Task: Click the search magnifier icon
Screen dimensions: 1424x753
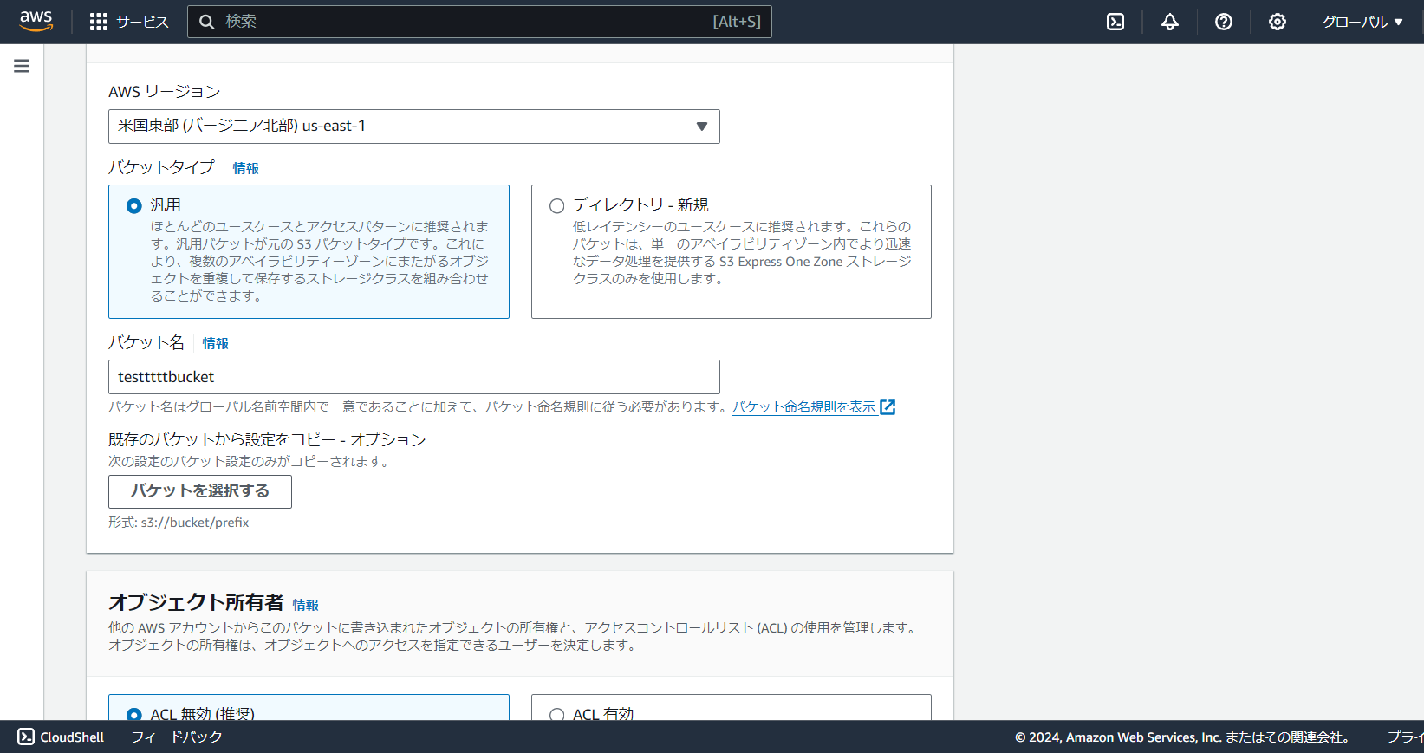Action: point(207,22)
